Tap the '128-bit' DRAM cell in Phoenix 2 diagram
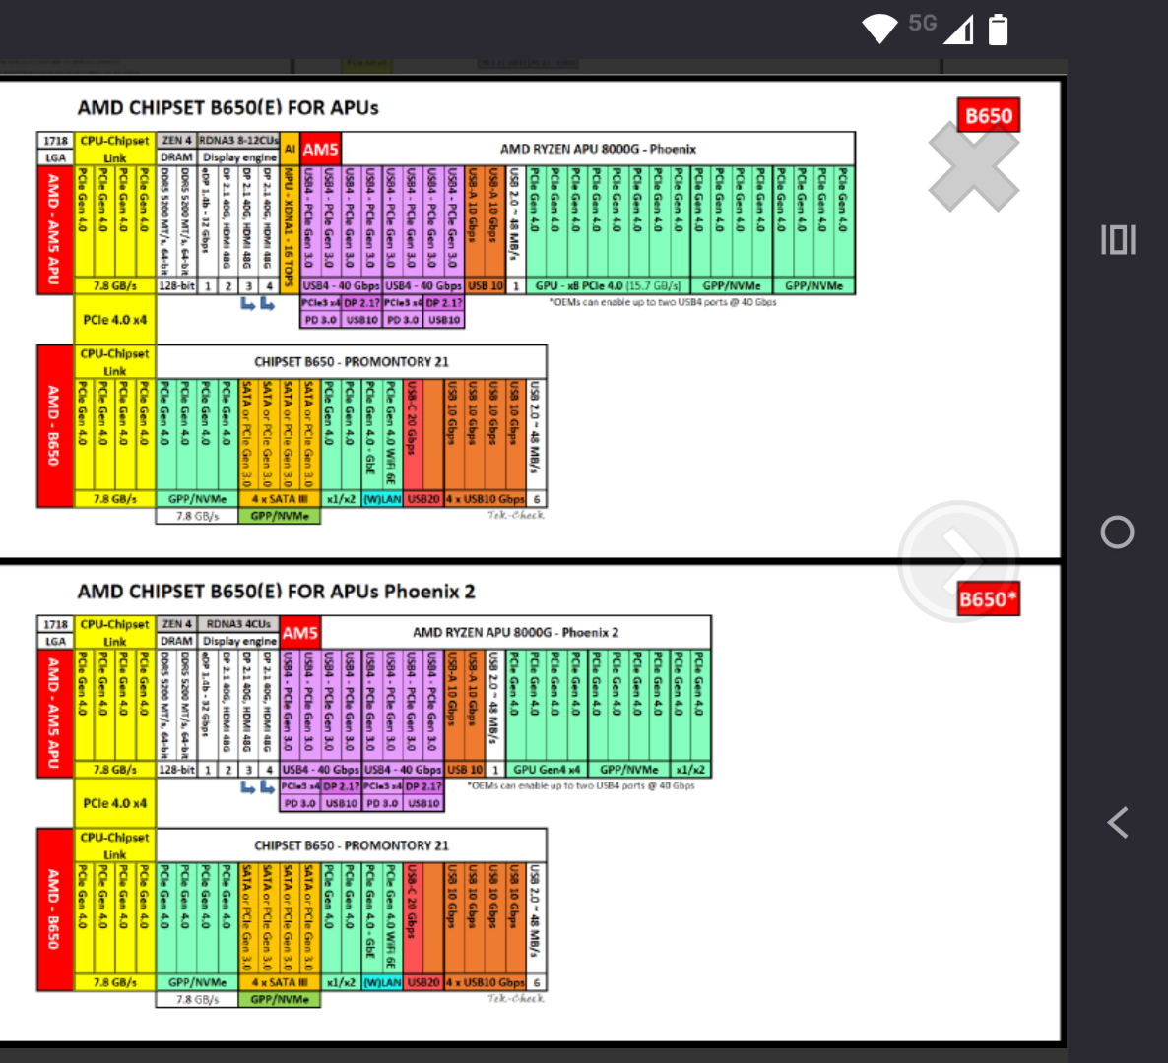This screenshot has width=1168, height=1063. pos(176,770)
